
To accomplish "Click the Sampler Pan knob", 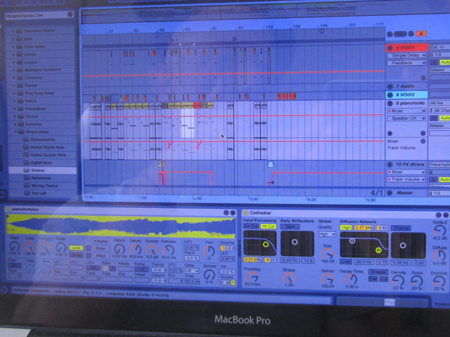I will pos(209,251).
